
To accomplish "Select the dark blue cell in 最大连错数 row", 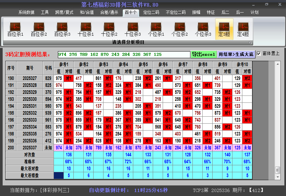I will 59,176.
